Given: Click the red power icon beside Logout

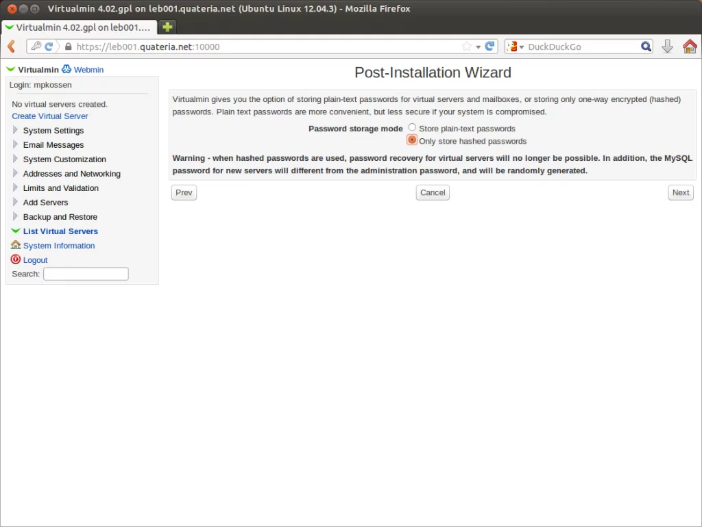Looking at the screenshot, I should tap(16, 259).
